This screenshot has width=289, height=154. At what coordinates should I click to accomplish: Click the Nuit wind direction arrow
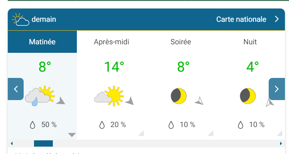coord(269,102)
